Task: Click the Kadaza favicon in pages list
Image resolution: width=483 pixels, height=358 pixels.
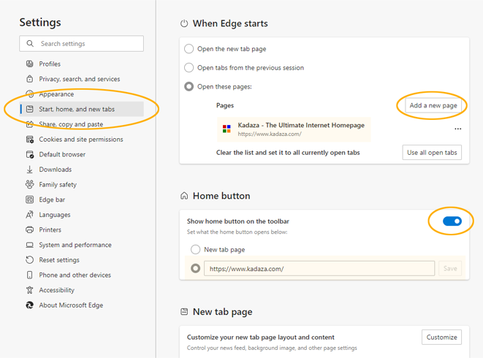Action: (227, 129)
